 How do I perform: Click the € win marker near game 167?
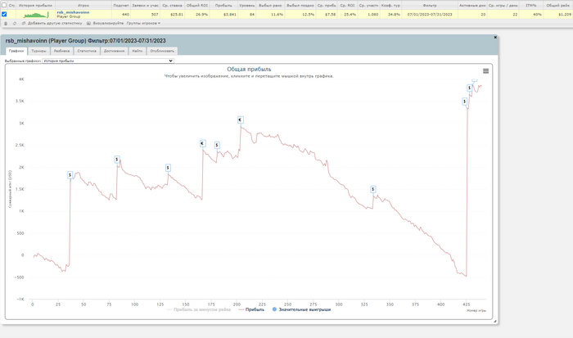[202, 143]
